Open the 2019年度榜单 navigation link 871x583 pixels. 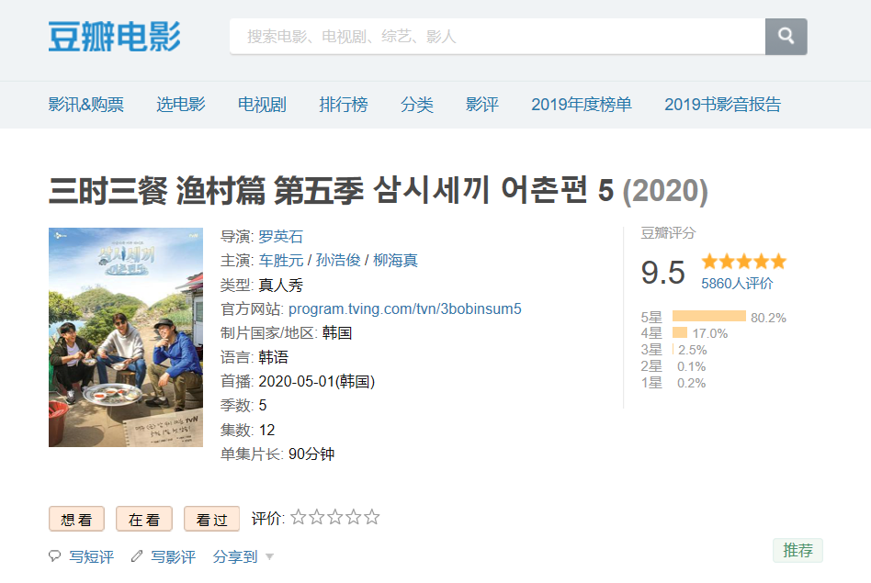click(581, 105)
